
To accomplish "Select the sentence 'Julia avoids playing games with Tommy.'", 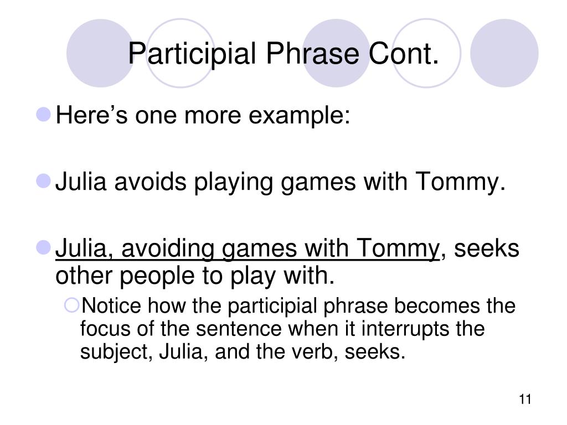I will click(280, 182).
